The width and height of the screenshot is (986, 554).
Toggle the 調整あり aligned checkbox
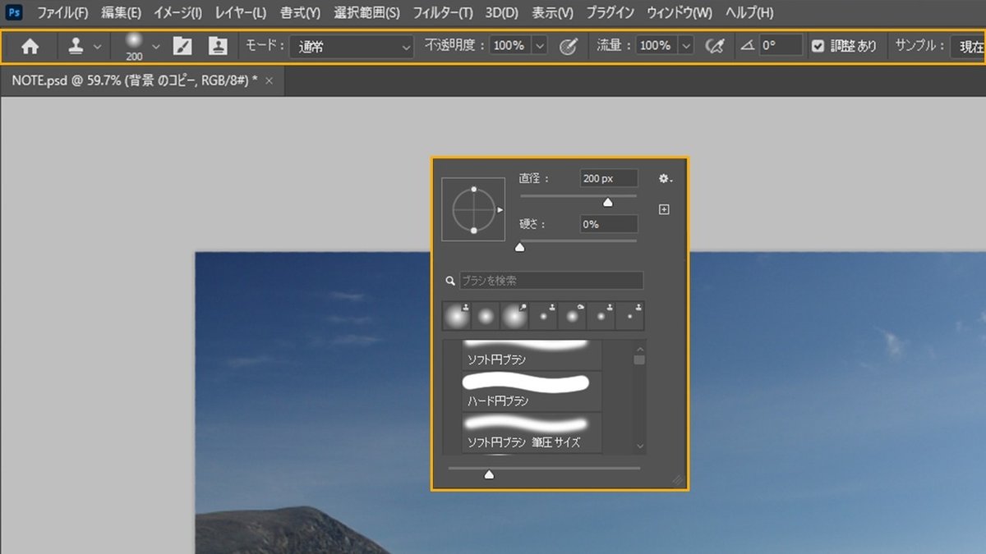point(818,46)
